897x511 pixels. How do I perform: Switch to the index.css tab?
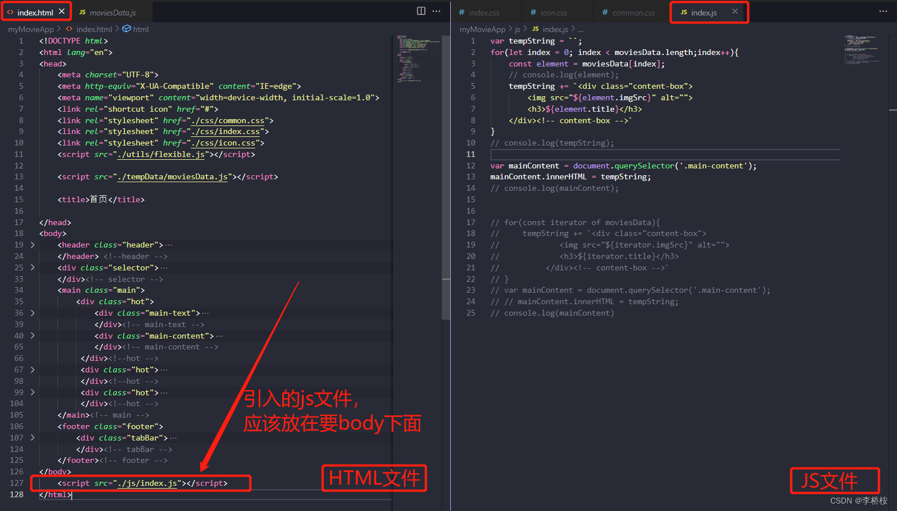[x=484, y=12]
